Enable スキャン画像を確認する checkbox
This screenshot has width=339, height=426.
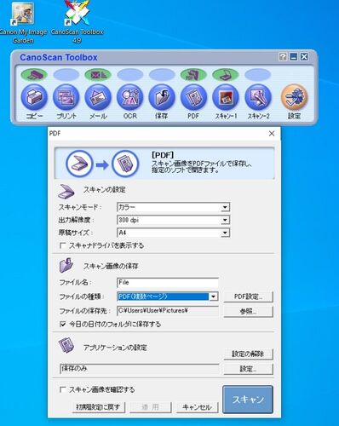[63, 389]
